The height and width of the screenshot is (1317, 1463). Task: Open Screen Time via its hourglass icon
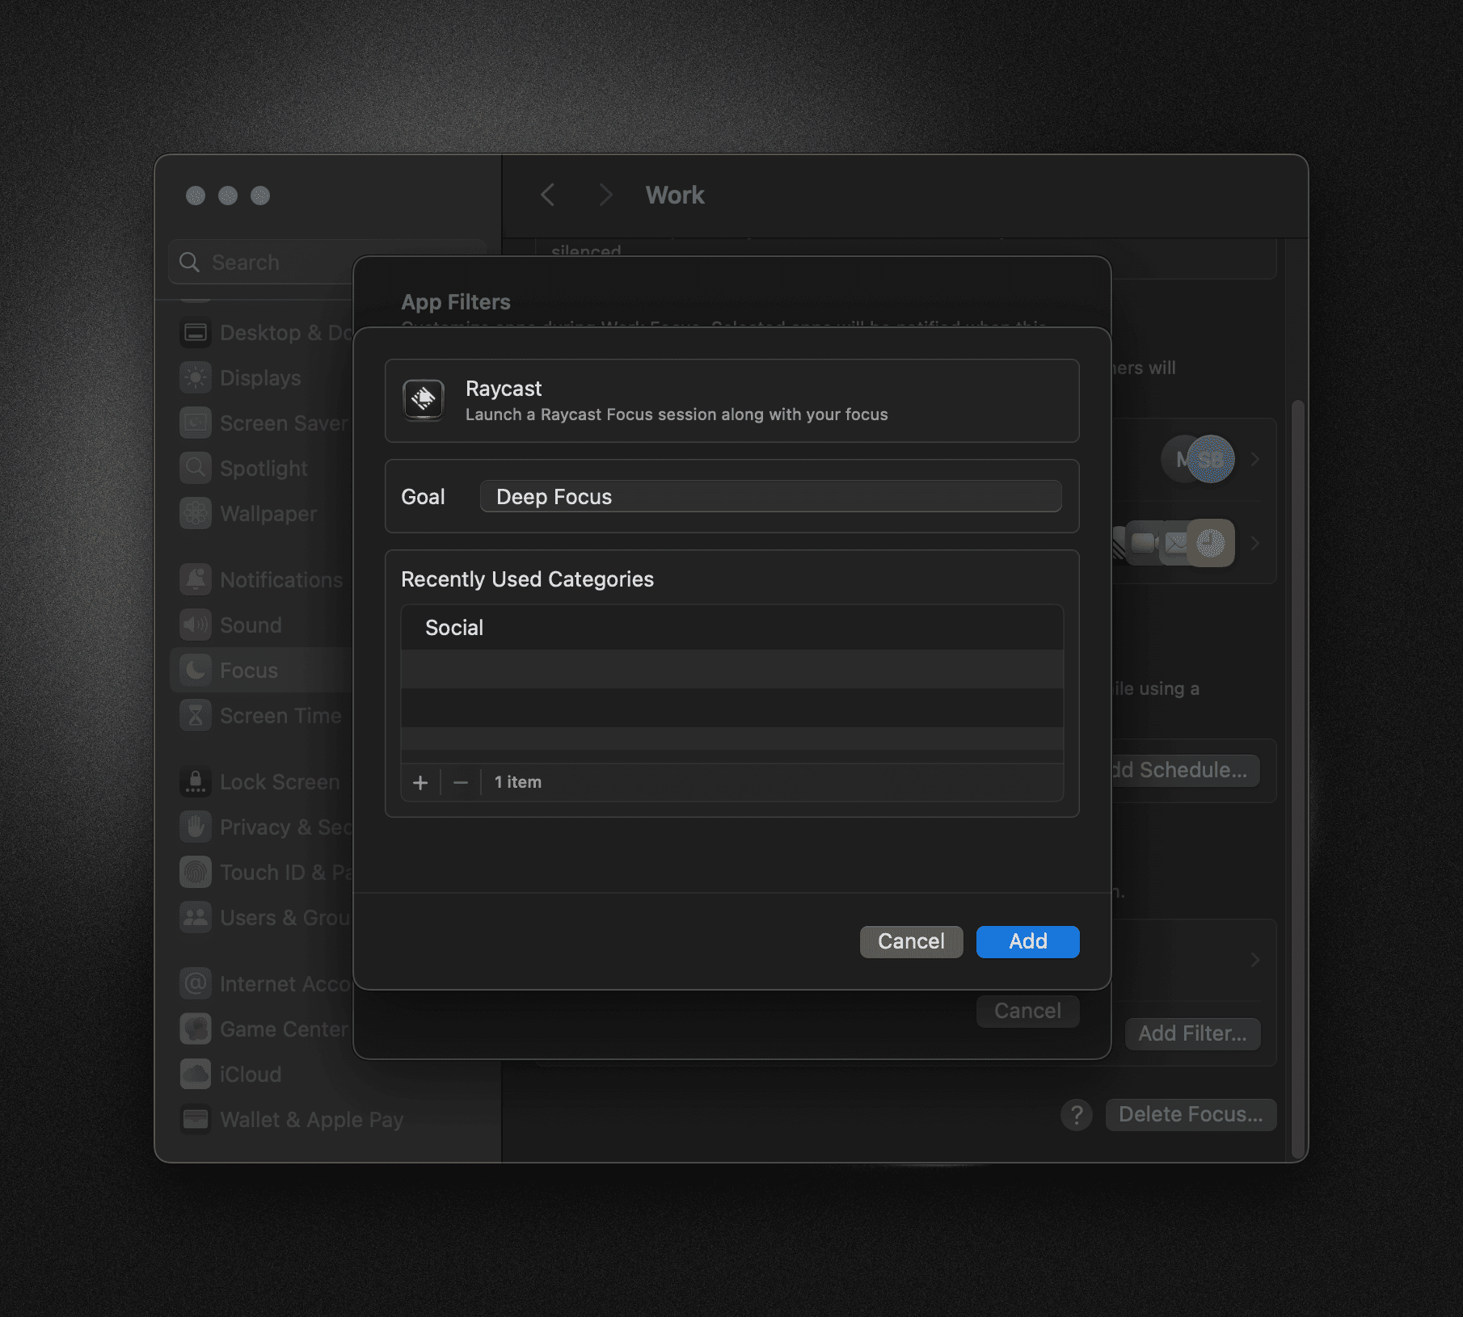[195, 715]
